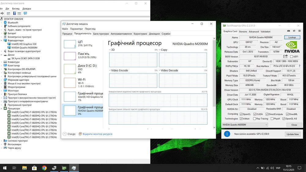306x172 pixels.
Task: Expand the Bluetooth tree node
Action: tap(2, 23)
